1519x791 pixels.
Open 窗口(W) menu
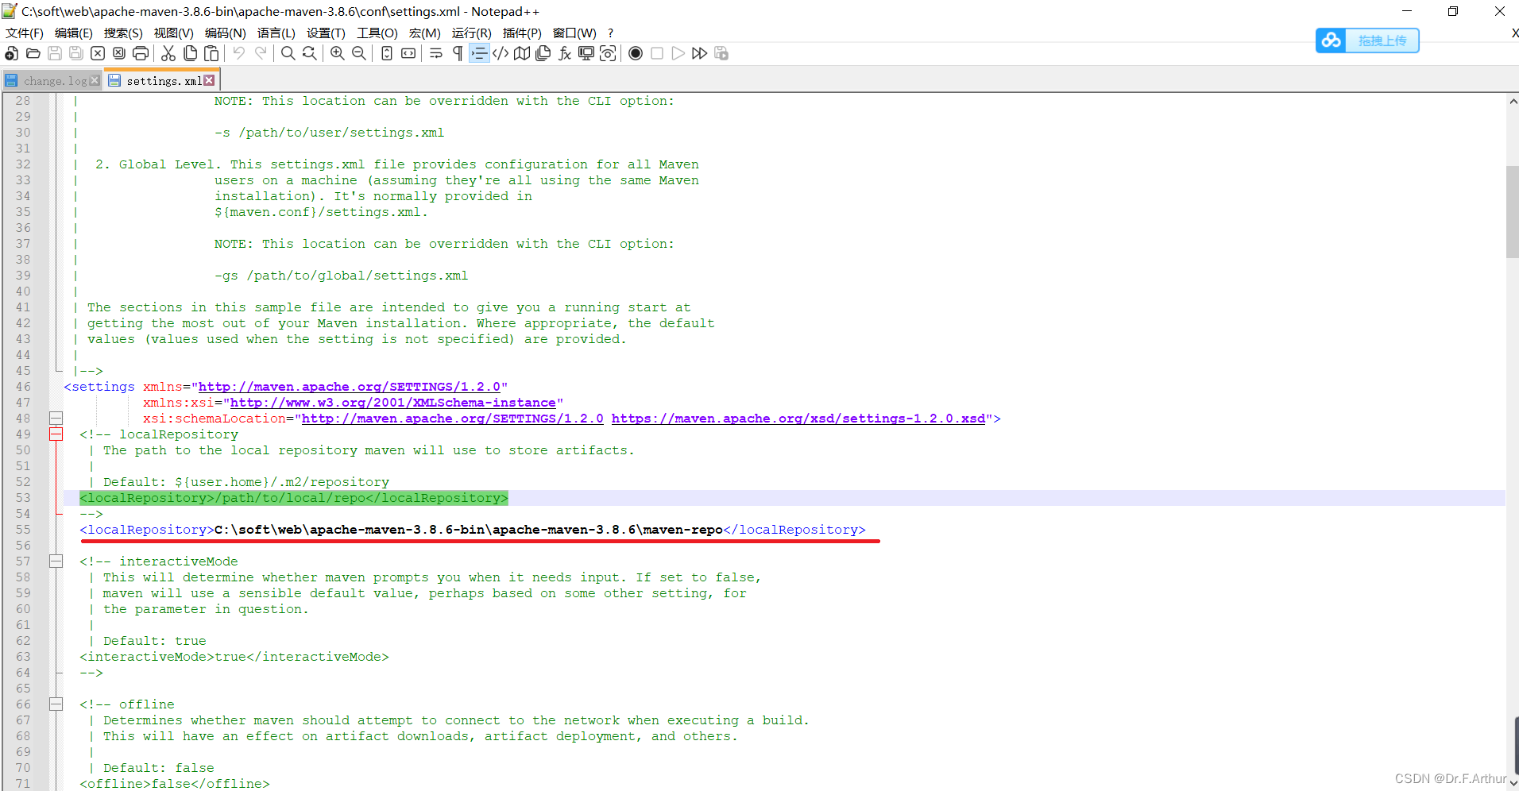coord(574,33)
